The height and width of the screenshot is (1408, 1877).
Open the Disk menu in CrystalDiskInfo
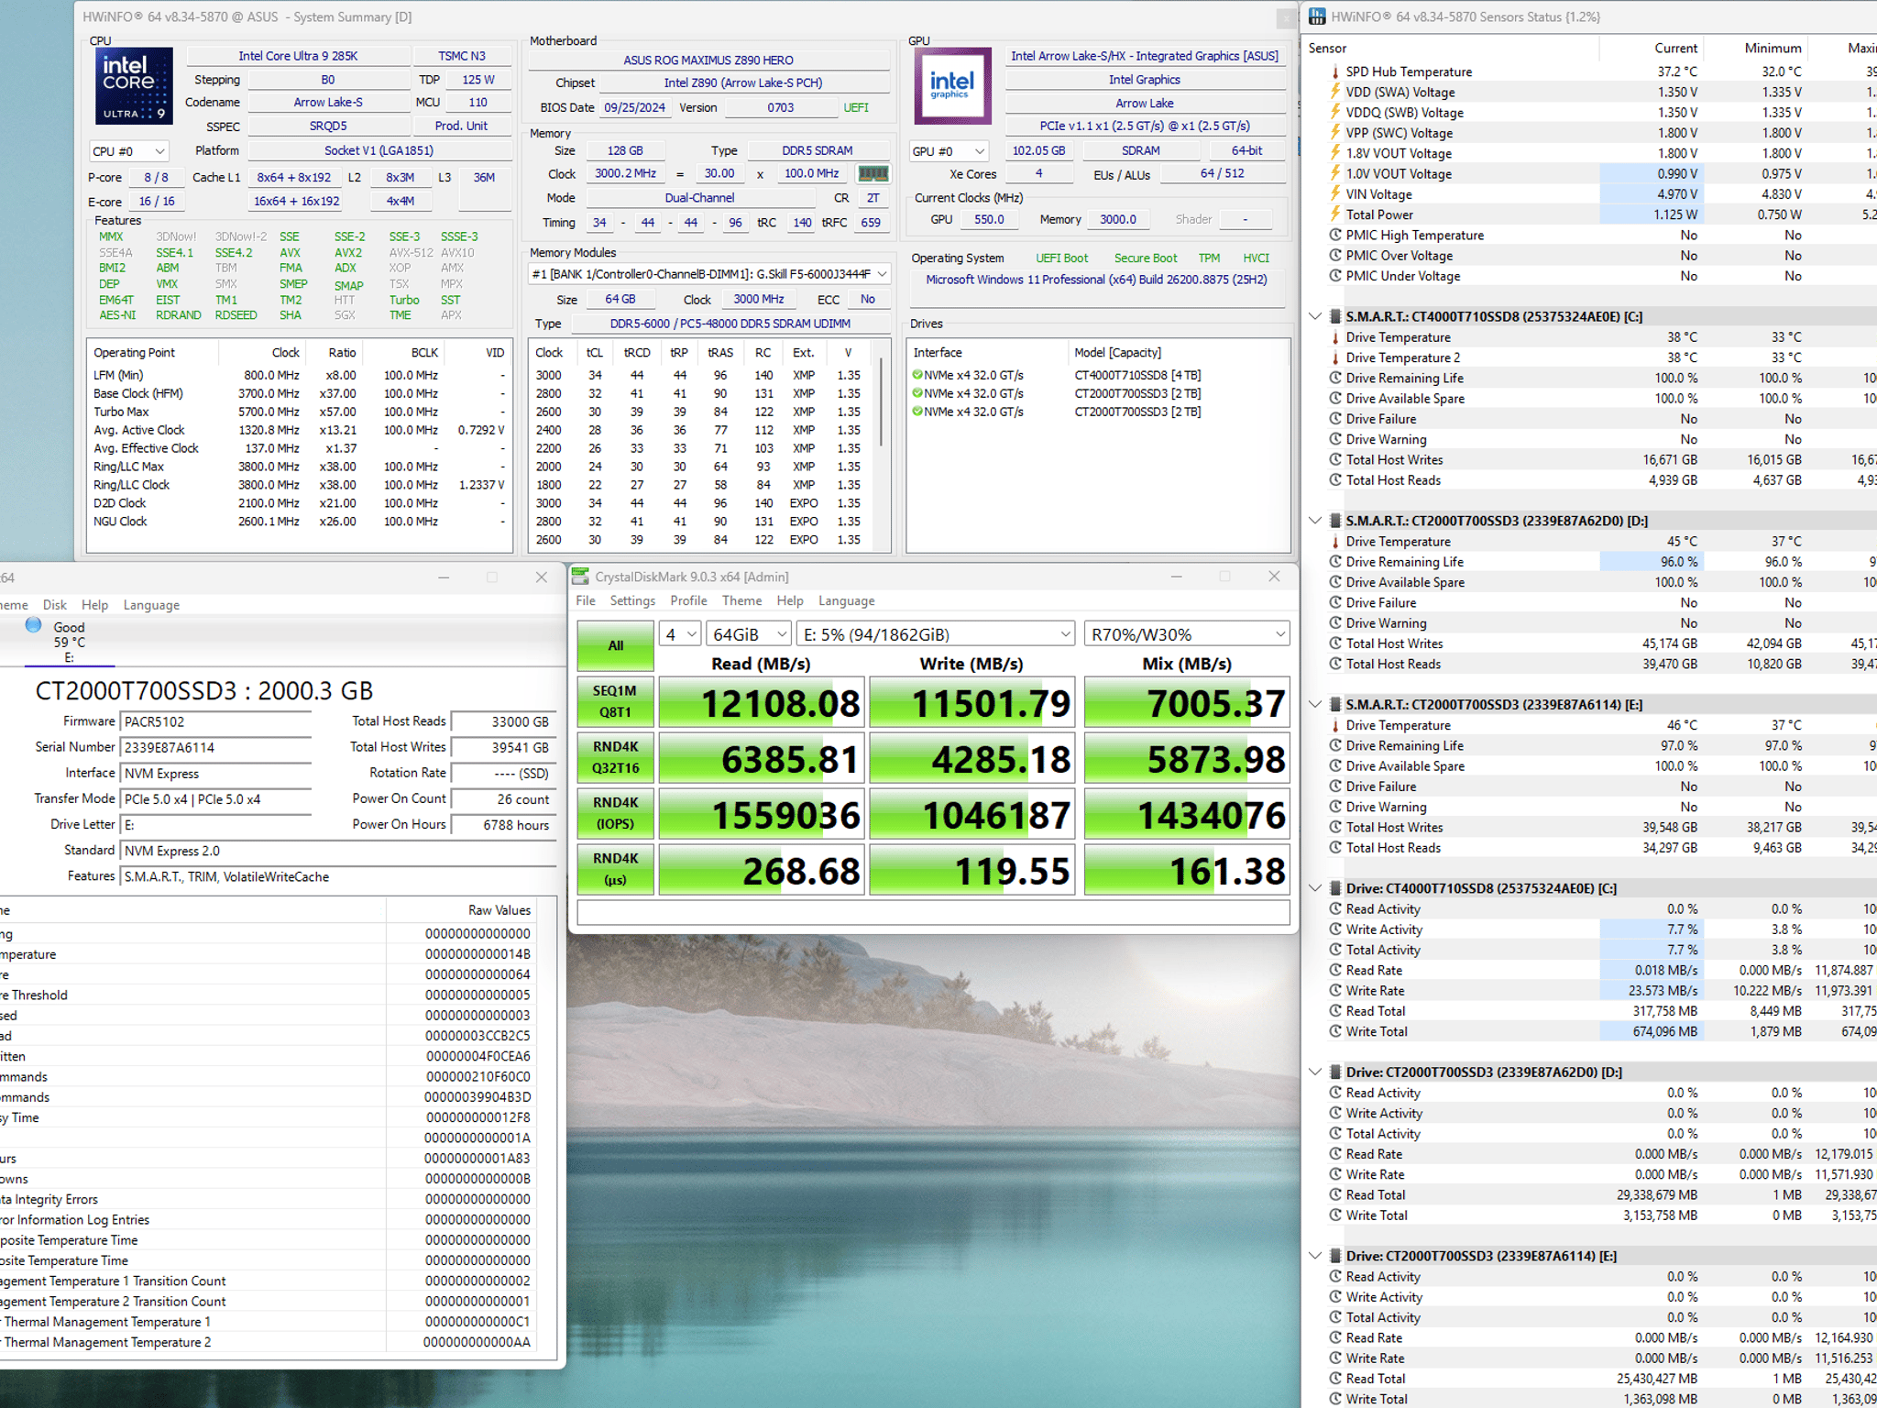coord(55,605)
